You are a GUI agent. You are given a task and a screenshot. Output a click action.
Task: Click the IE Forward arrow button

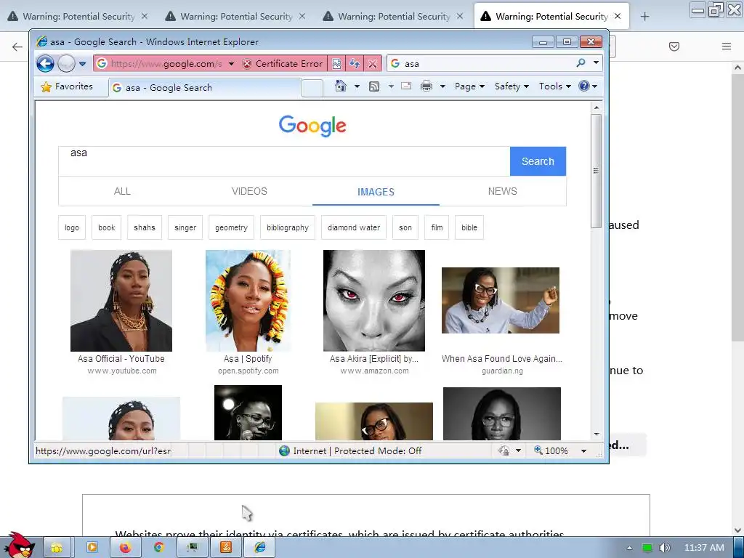pos(66,63)
